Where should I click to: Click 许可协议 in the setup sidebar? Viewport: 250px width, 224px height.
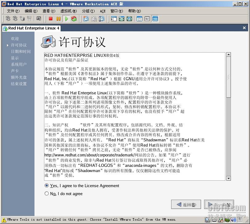coord(19,45)
